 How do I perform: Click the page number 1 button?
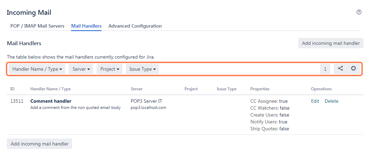pos(325,69)
